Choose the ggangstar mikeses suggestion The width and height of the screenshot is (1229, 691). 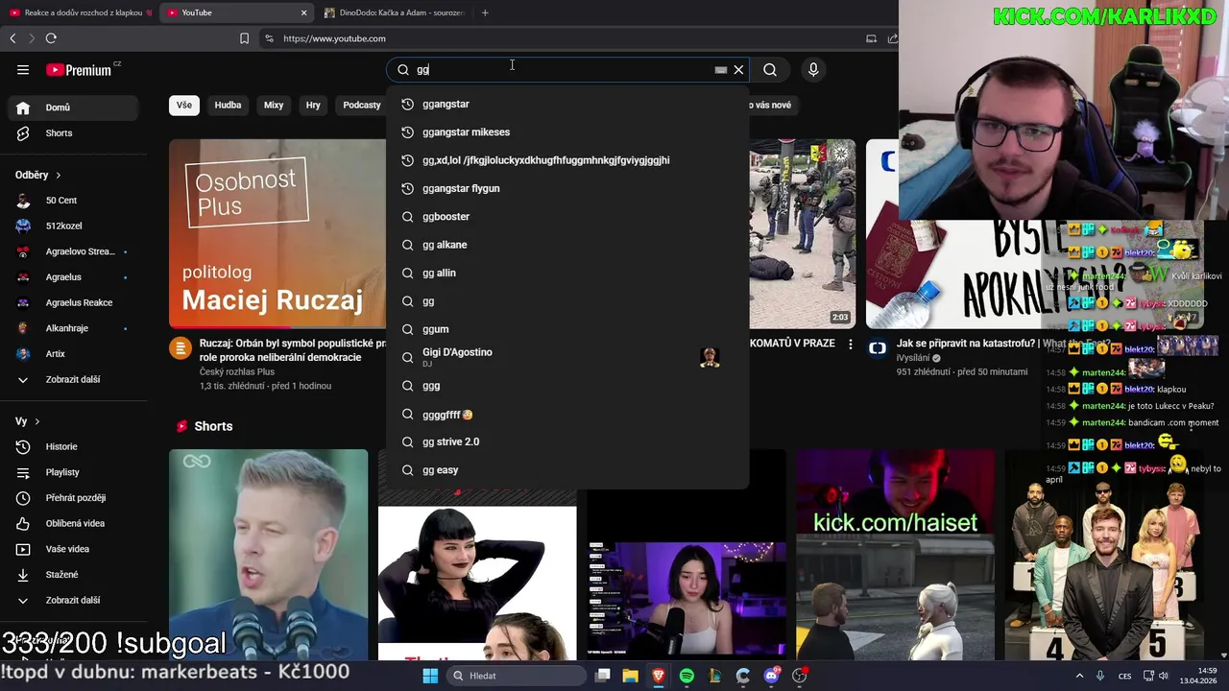pos(567,132)
